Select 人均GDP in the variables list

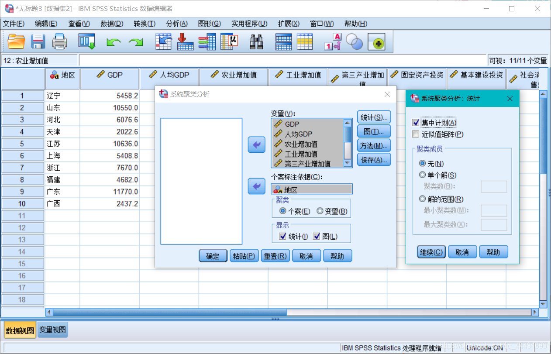pos(307,134)
